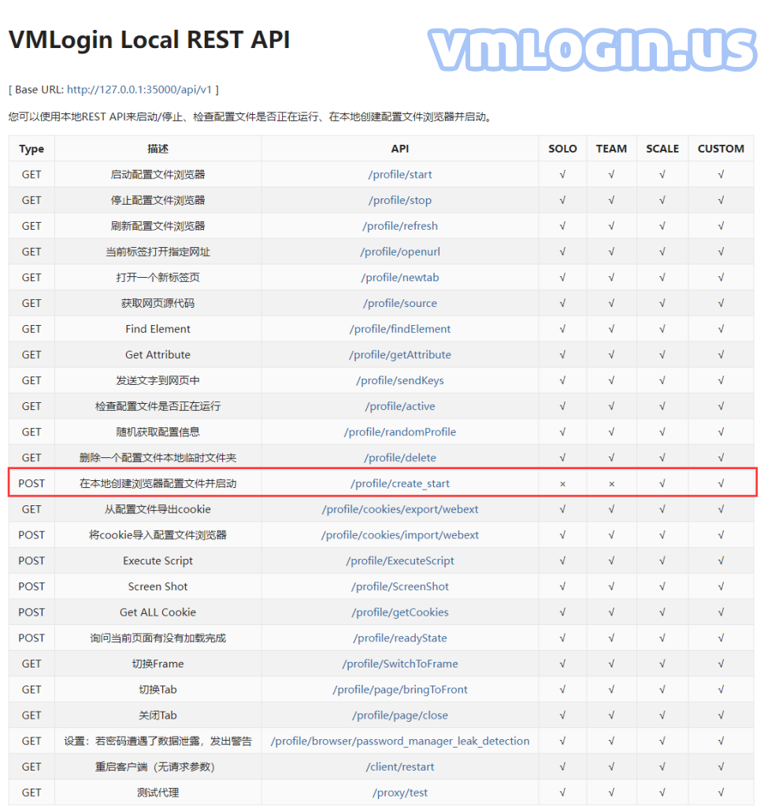764x806 pixels.
Task: Click the 删除一个配置文件本地临时文件夹 description cell
Action: 158,457
